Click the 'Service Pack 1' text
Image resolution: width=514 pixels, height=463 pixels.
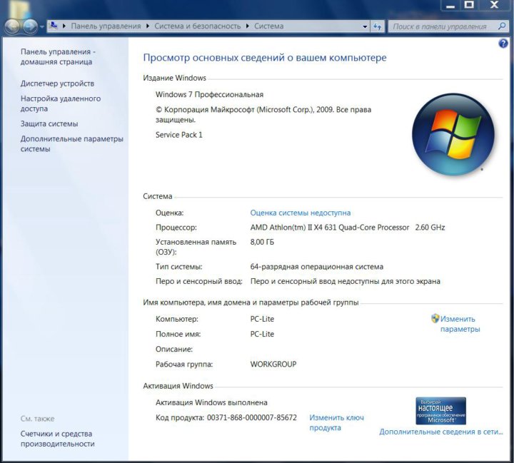point(179,135)
